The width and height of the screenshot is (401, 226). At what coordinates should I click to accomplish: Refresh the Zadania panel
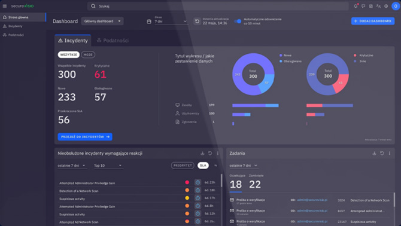pyautogui.click(x=382, y=153)
